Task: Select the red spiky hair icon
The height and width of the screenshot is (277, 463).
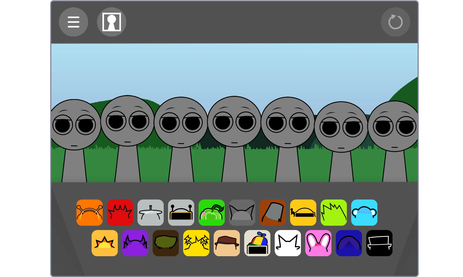Action: [120, 212]
